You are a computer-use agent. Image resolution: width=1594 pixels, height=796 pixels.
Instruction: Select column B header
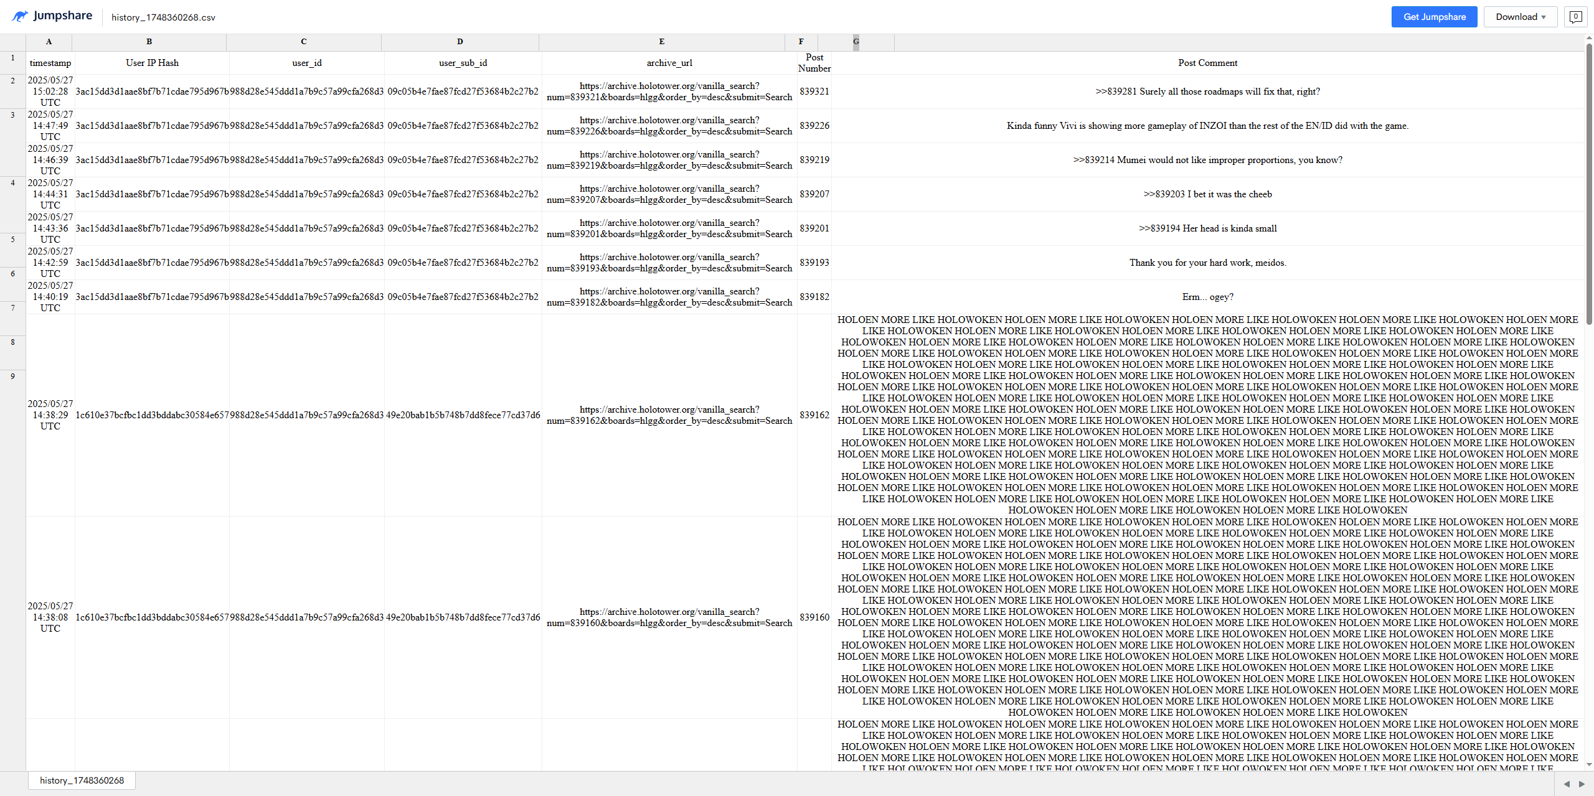(149, 42)
